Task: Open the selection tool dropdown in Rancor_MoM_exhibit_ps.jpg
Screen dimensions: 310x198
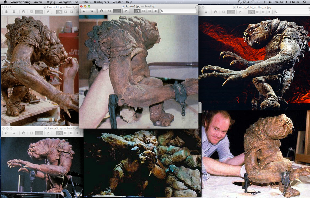Action: pos(231,12)
